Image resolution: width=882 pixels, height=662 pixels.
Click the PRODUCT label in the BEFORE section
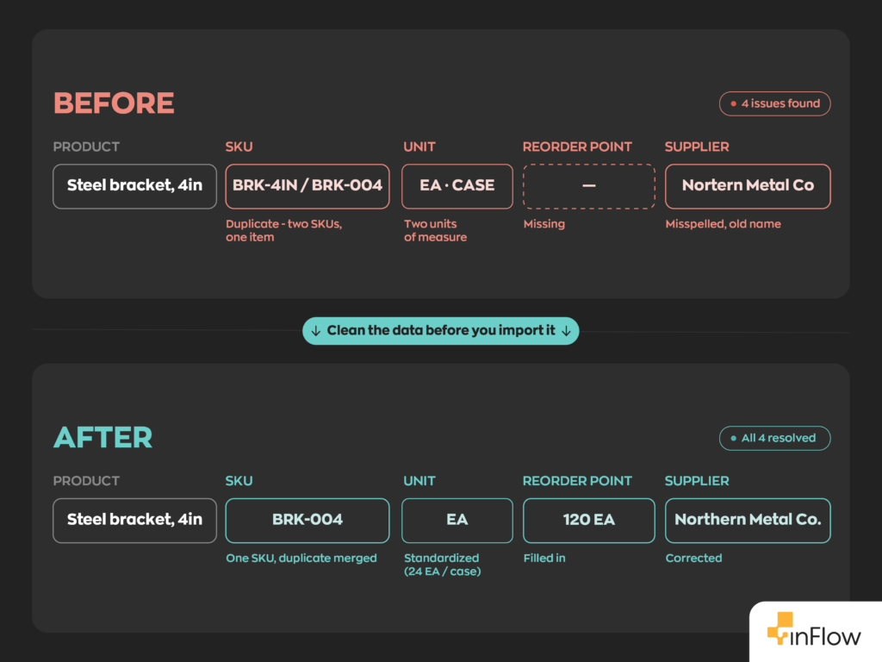(86, 147)
